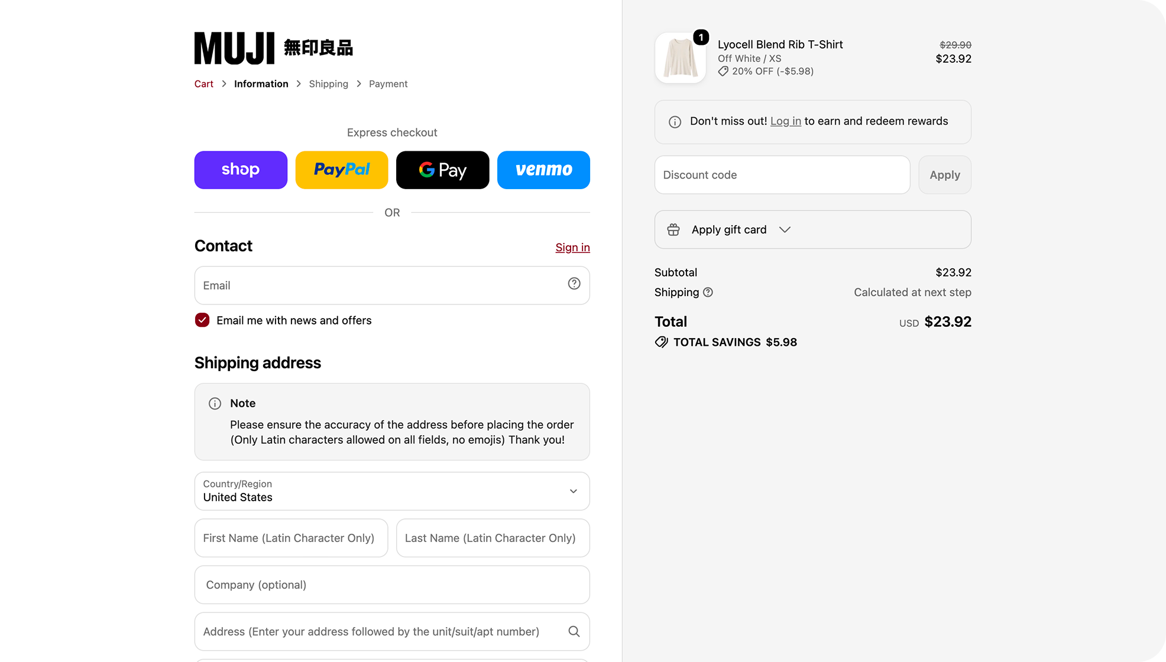Click Log in link for rewards

pos(785,121)
